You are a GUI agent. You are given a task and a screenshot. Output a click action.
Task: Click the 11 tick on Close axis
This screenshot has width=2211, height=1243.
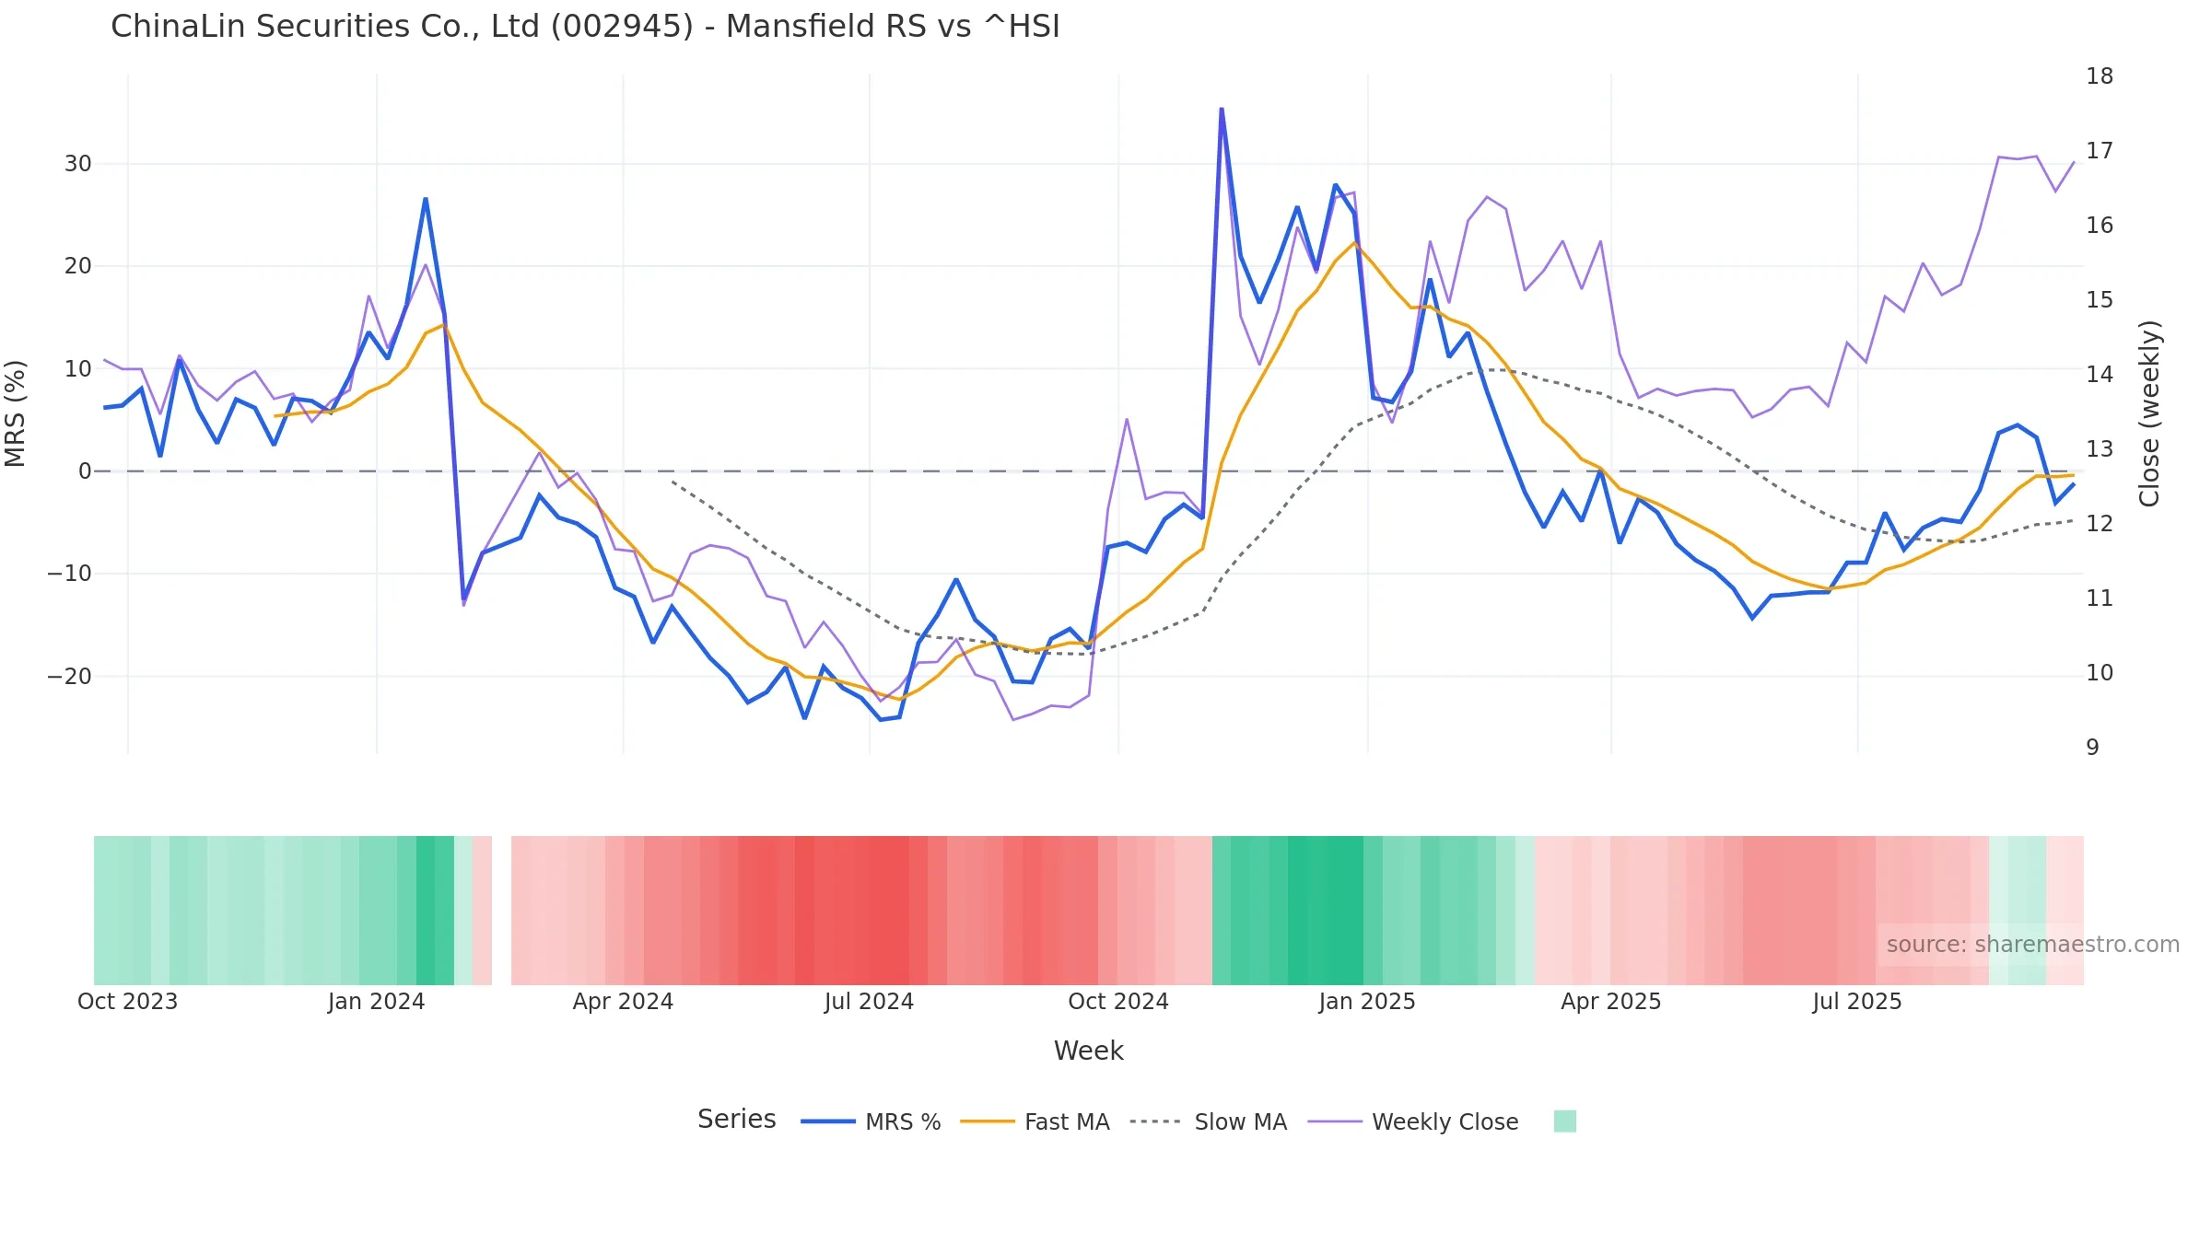2100,598
